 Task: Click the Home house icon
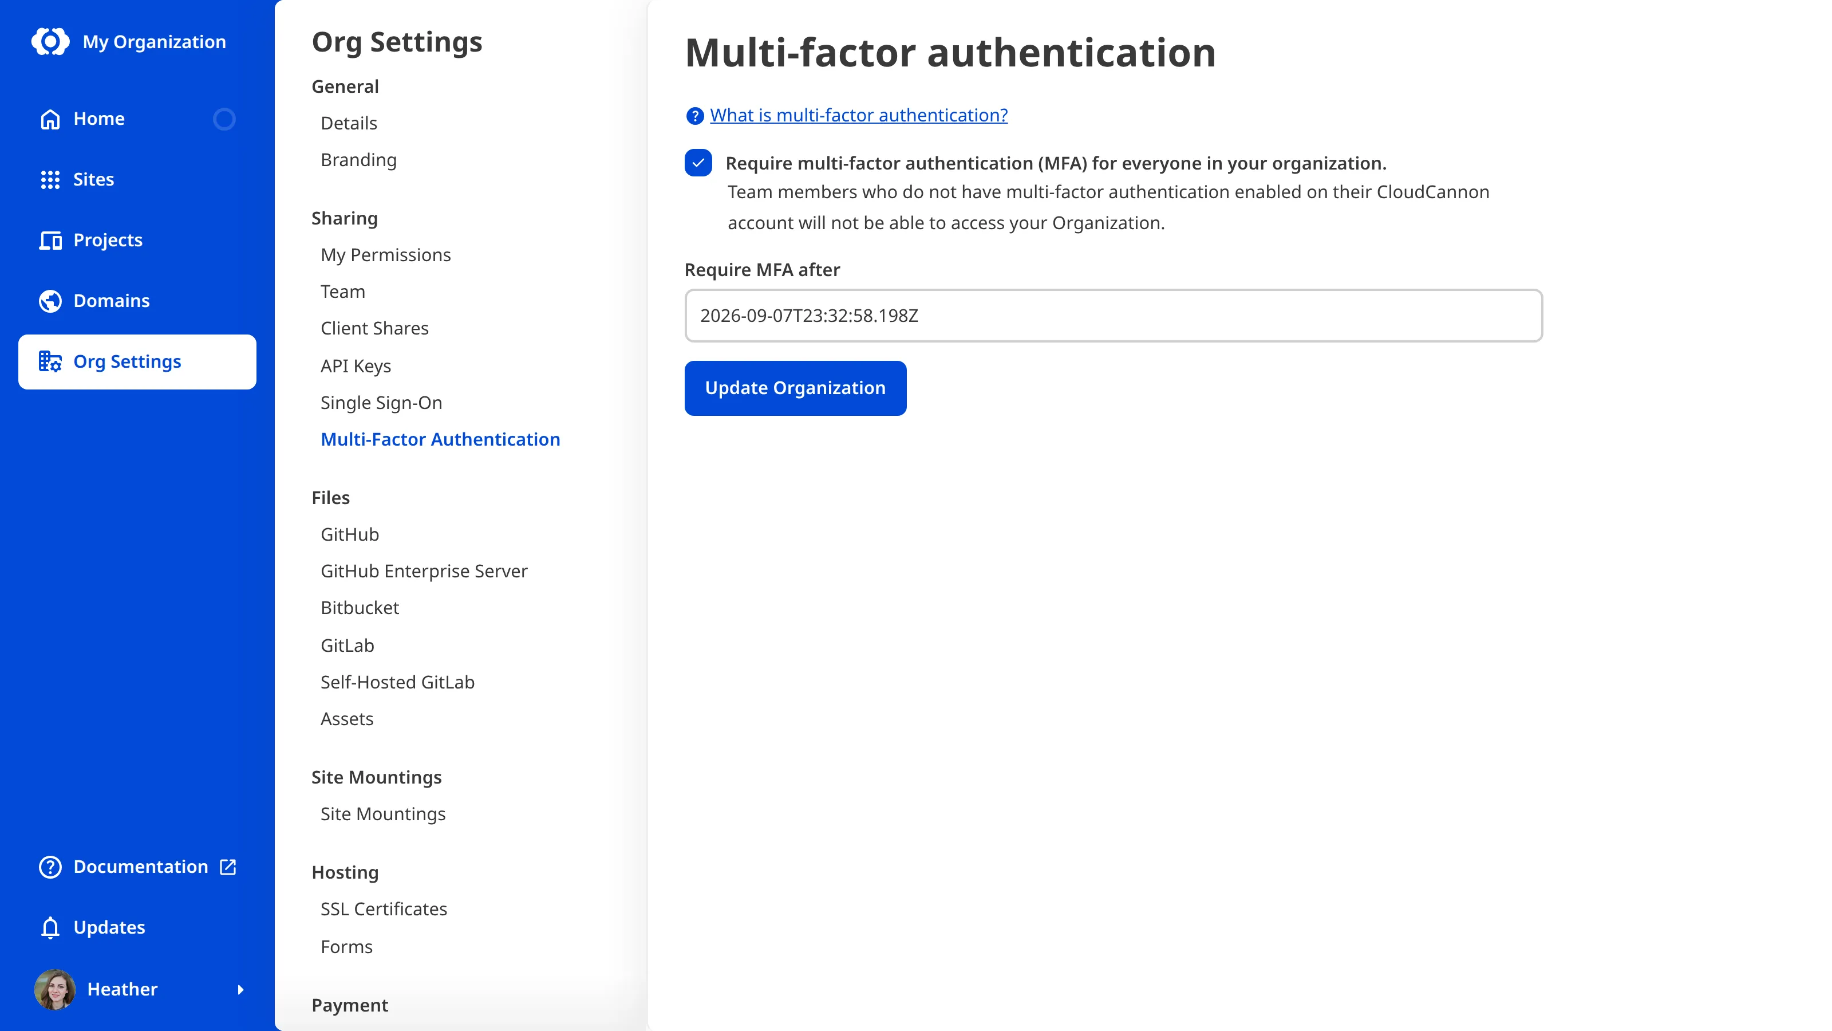(x=50, y=119)
